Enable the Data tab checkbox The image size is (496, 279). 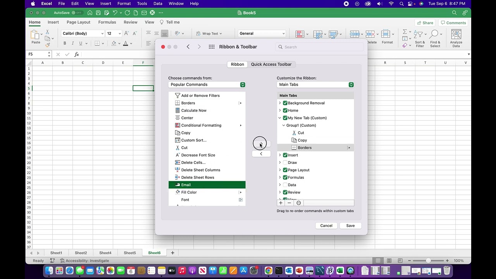(x=285, y=185)
